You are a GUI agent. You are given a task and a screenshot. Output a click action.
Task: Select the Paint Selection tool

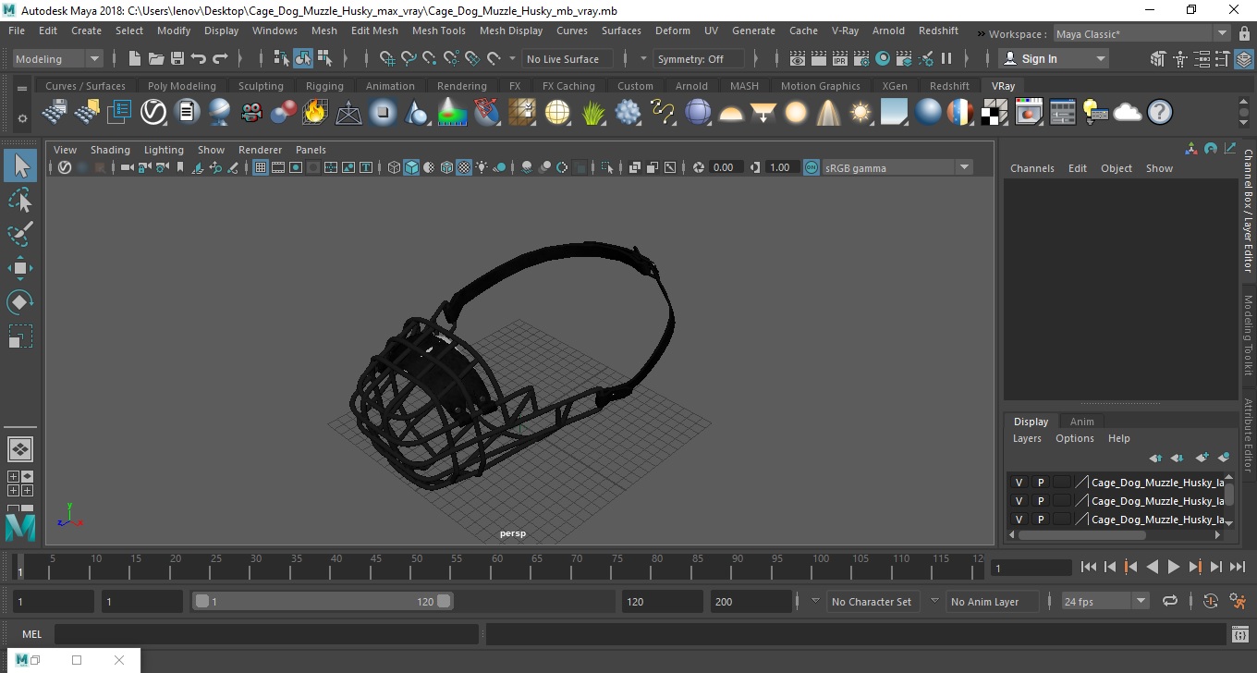point(20,234)
